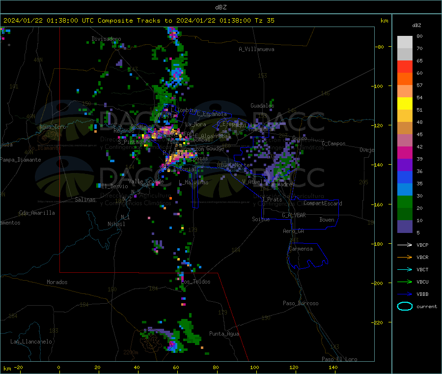
Task: Click the Punta_Agua label
Action: [x=224, y=334]
